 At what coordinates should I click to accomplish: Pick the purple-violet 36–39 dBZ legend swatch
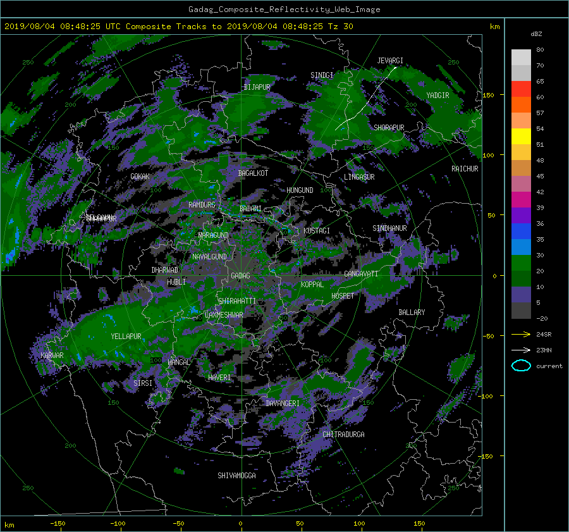coord(521,216)
